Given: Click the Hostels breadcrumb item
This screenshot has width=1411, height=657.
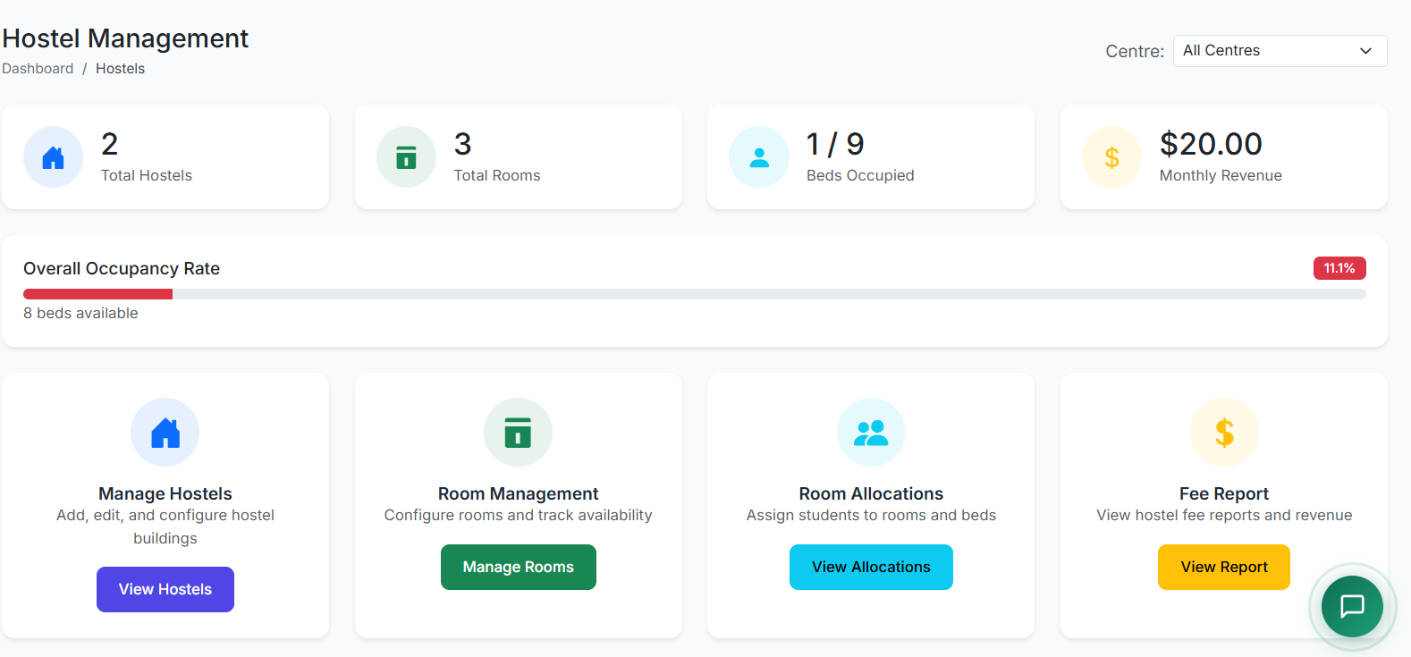Looking at the screenshot, I should pyautogui.click(x=120, y=69).
